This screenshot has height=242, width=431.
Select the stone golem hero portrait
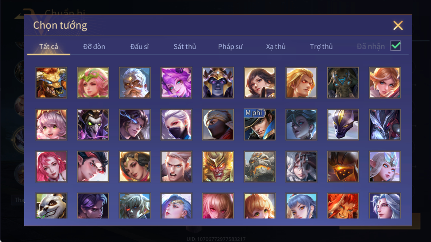pos(260,166)
